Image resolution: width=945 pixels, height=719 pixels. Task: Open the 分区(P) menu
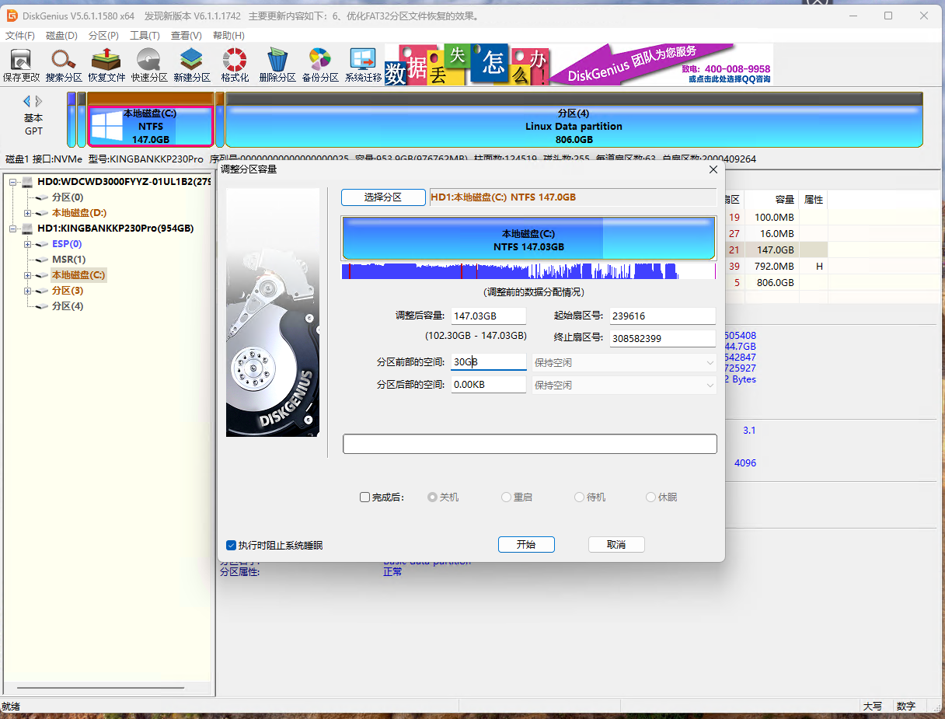tap(103, 36)
